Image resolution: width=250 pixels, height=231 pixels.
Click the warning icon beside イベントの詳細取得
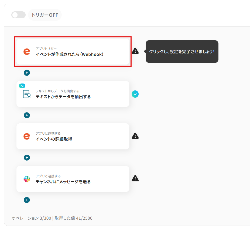click(135, 136)
